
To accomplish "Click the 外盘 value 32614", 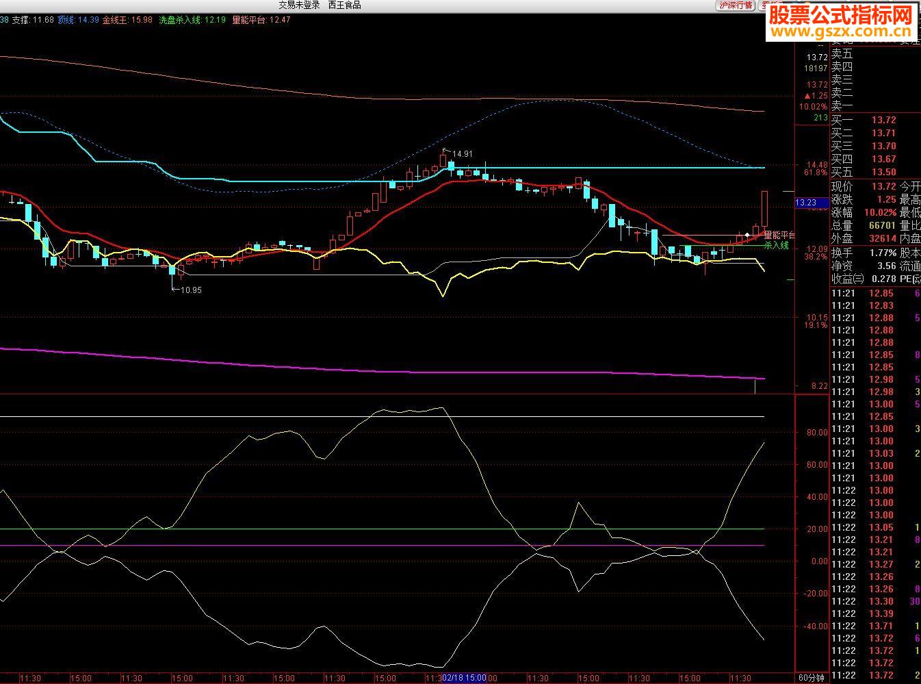I will (883, 238).
